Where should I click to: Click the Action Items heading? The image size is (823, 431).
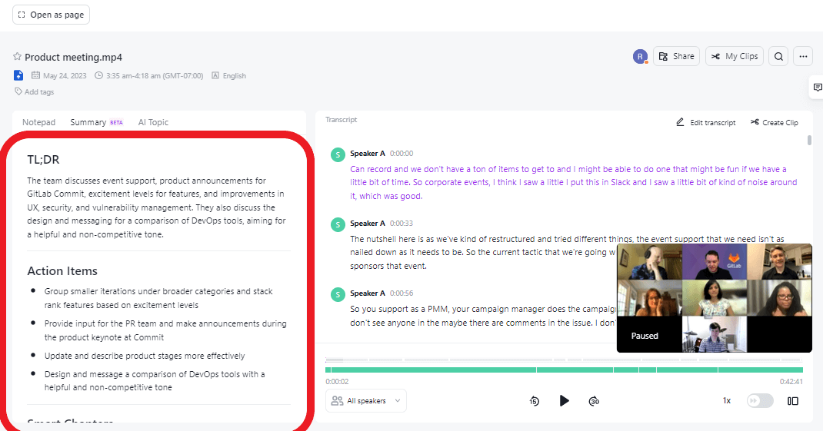click(62, 271)
